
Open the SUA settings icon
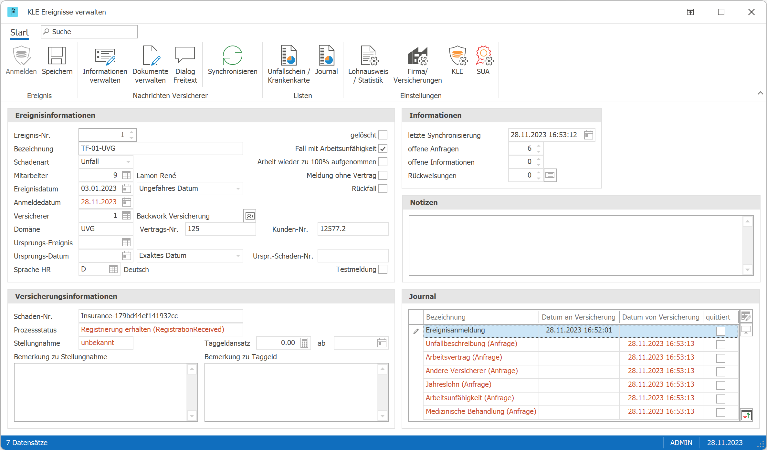483,60
